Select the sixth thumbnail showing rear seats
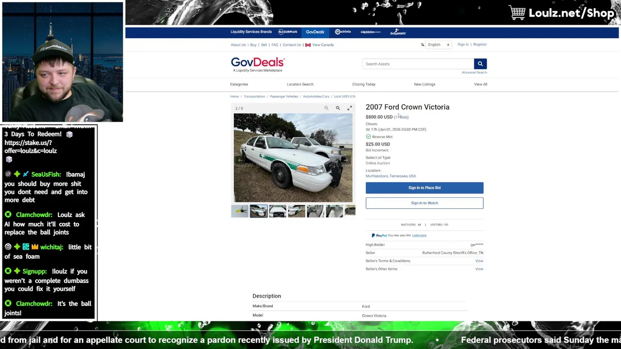This screenshot has width=621, height=349. coord(334,211)
